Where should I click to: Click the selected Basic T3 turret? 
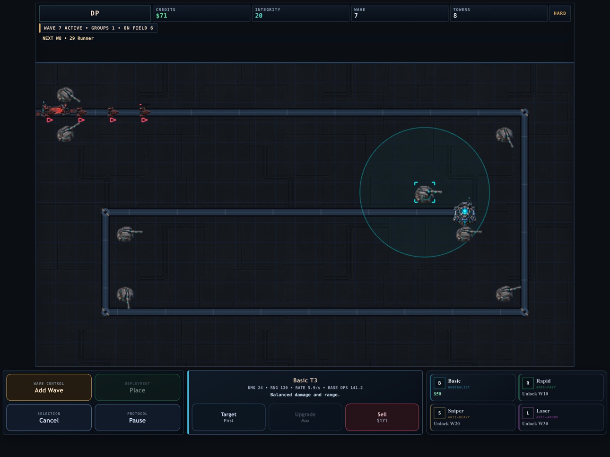[425, 193]
